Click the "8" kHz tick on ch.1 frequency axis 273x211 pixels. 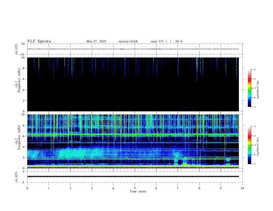point(24,68)
